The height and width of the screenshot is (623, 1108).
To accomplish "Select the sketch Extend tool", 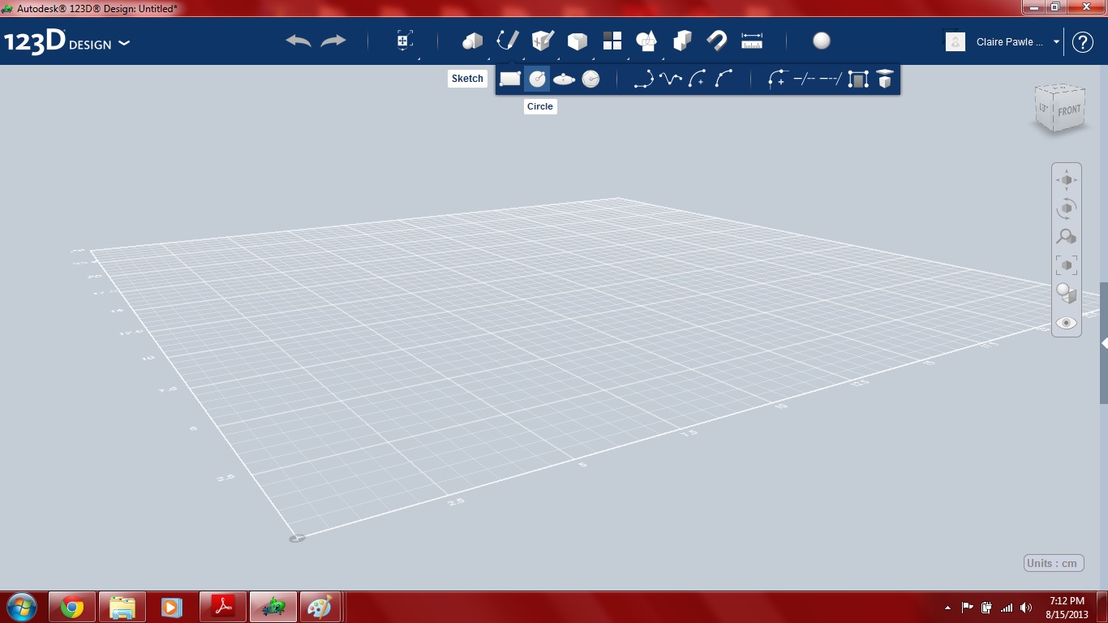I will tap(831, 79).
